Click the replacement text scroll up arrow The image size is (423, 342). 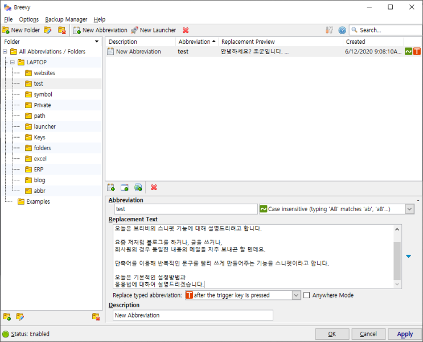pos(397,229)
